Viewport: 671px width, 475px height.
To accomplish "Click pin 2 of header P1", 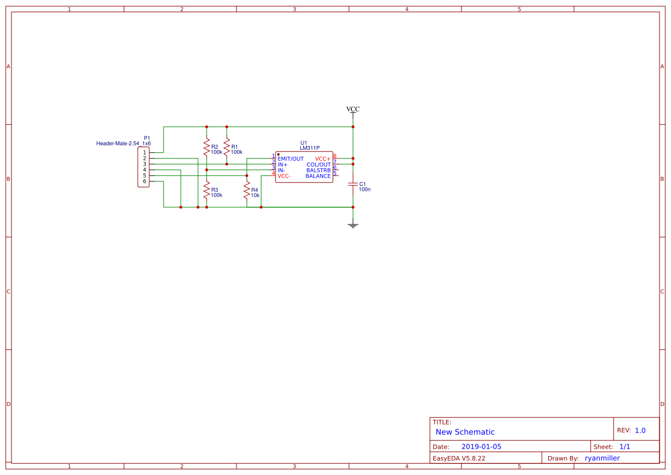I will [145, 159].
